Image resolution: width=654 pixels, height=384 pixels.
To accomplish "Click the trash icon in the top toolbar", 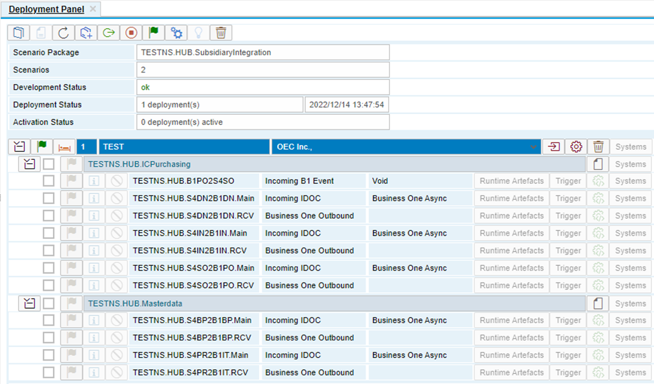I will coord(221,32).
